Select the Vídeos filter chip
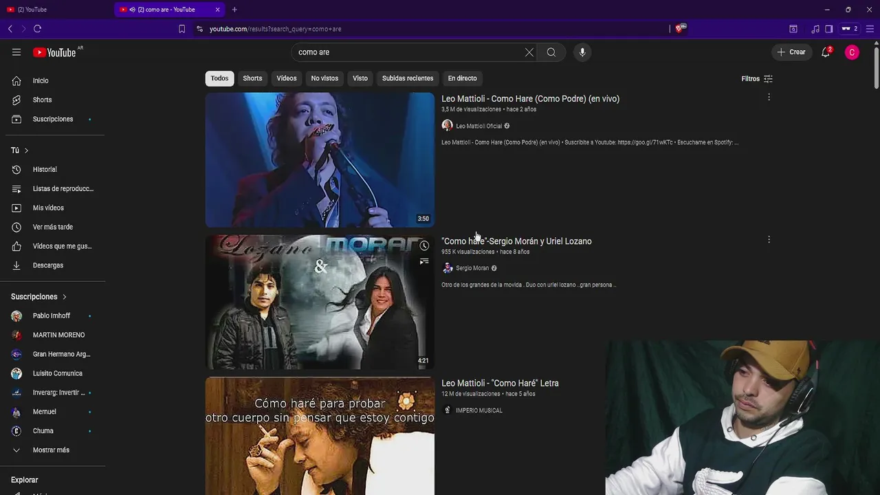The width and height of the screenshot is (880, 495). click(x=287, y=78)
